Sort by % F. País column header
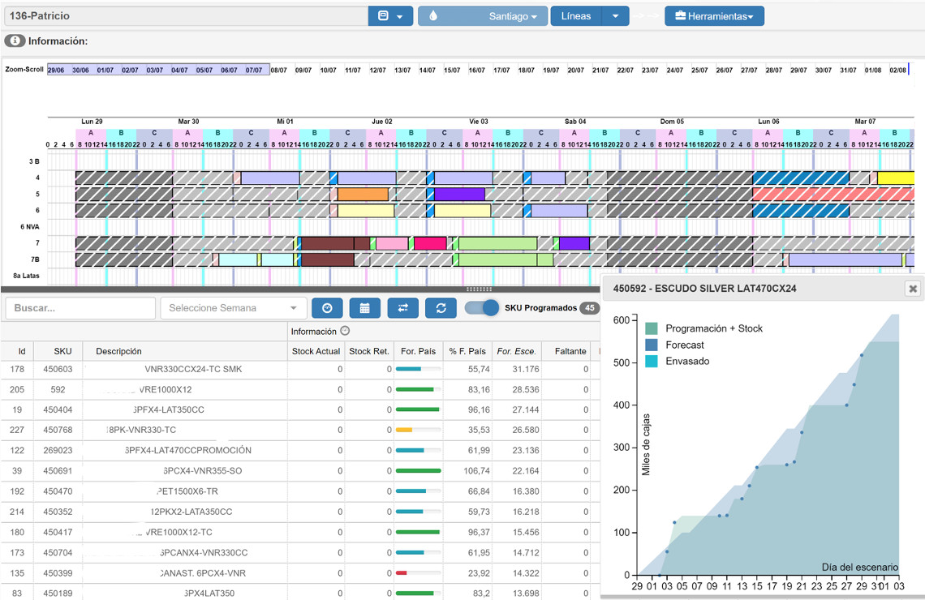The width and height of the screenshot is (925, 600). pyautogui.click(x=467, y=351)
